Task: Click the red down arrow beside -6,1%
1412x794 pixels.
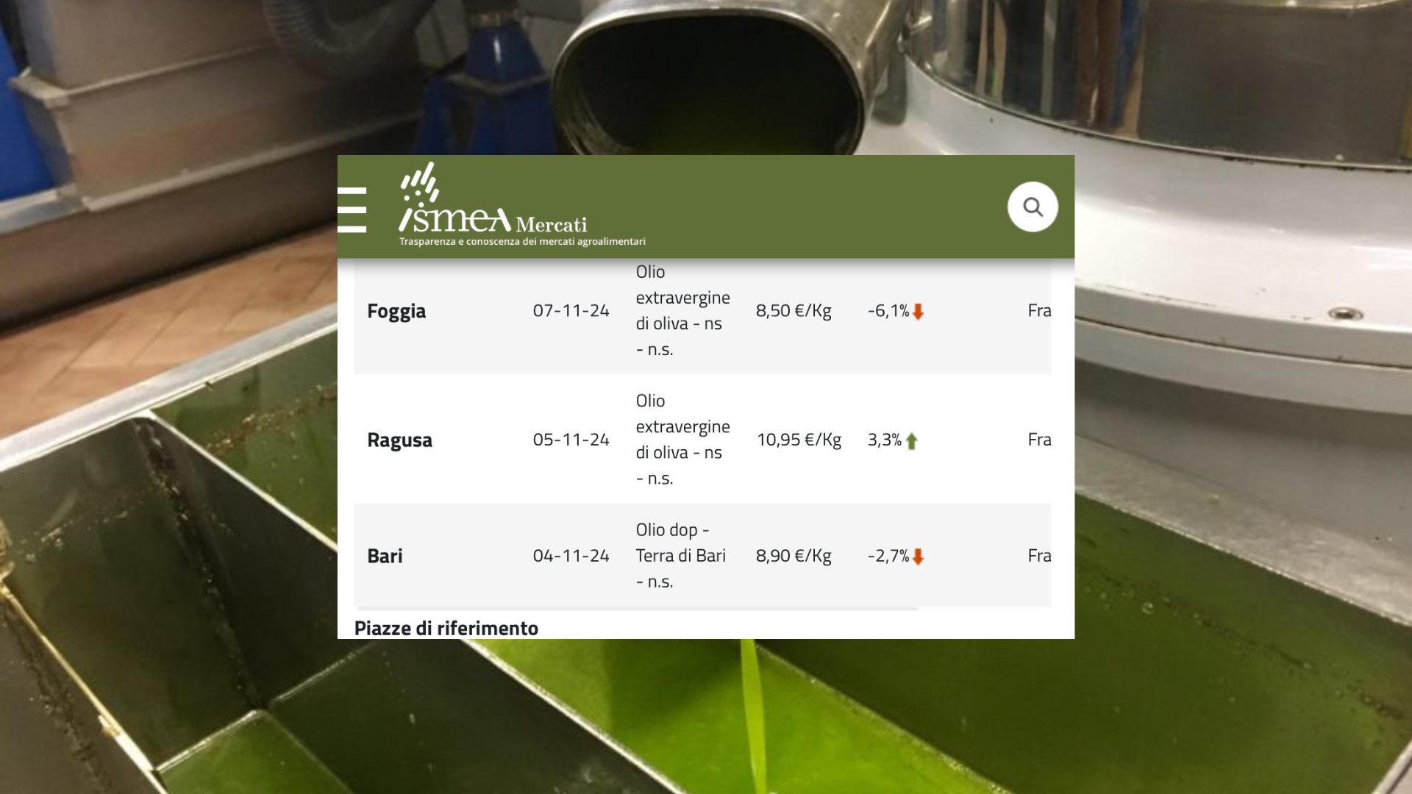Action: 918,312
